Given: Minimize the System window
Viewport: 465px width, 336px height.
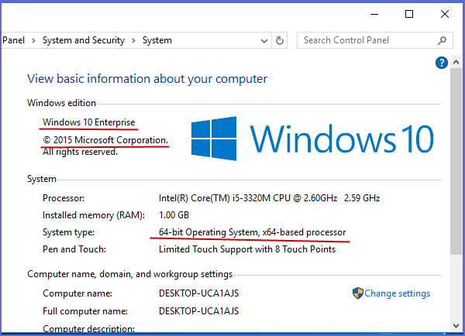Looking at the screenshot, I should 374,14.
